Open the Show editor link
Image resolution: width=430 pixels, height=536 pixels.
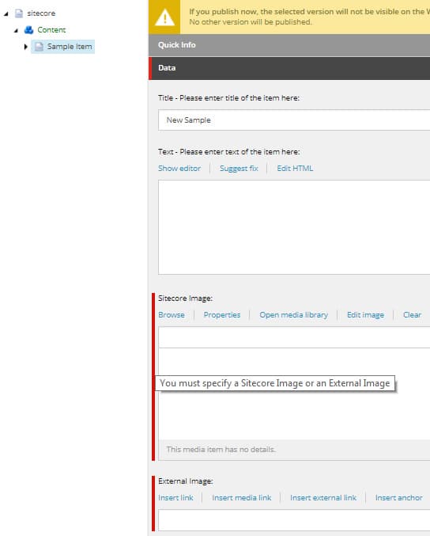(x=179, y=168)
